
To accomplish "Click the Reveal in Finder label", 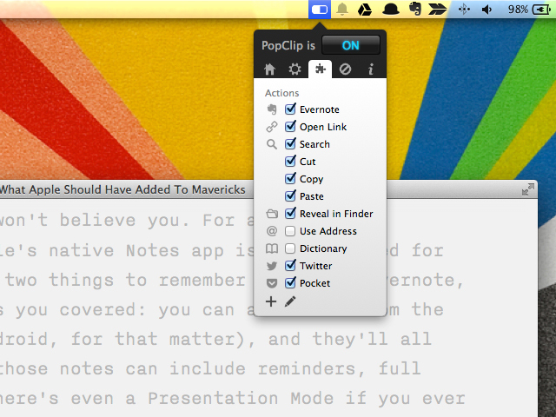I will (x=336, y=214).
